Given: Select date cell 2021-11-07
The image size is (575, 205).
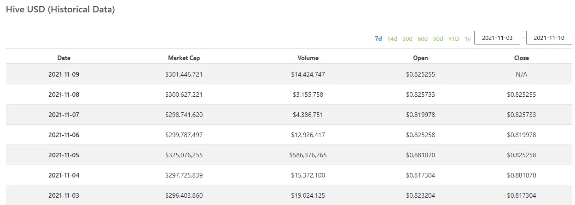Looking at the screenshot, I should (x=64, y=115).
